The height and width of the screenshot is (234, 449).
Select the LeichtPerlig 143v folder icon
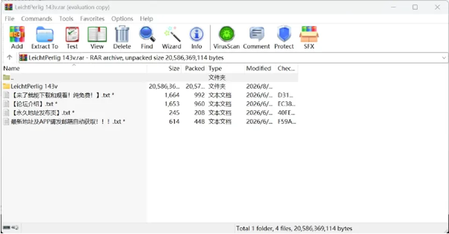[x=6, y=86]
